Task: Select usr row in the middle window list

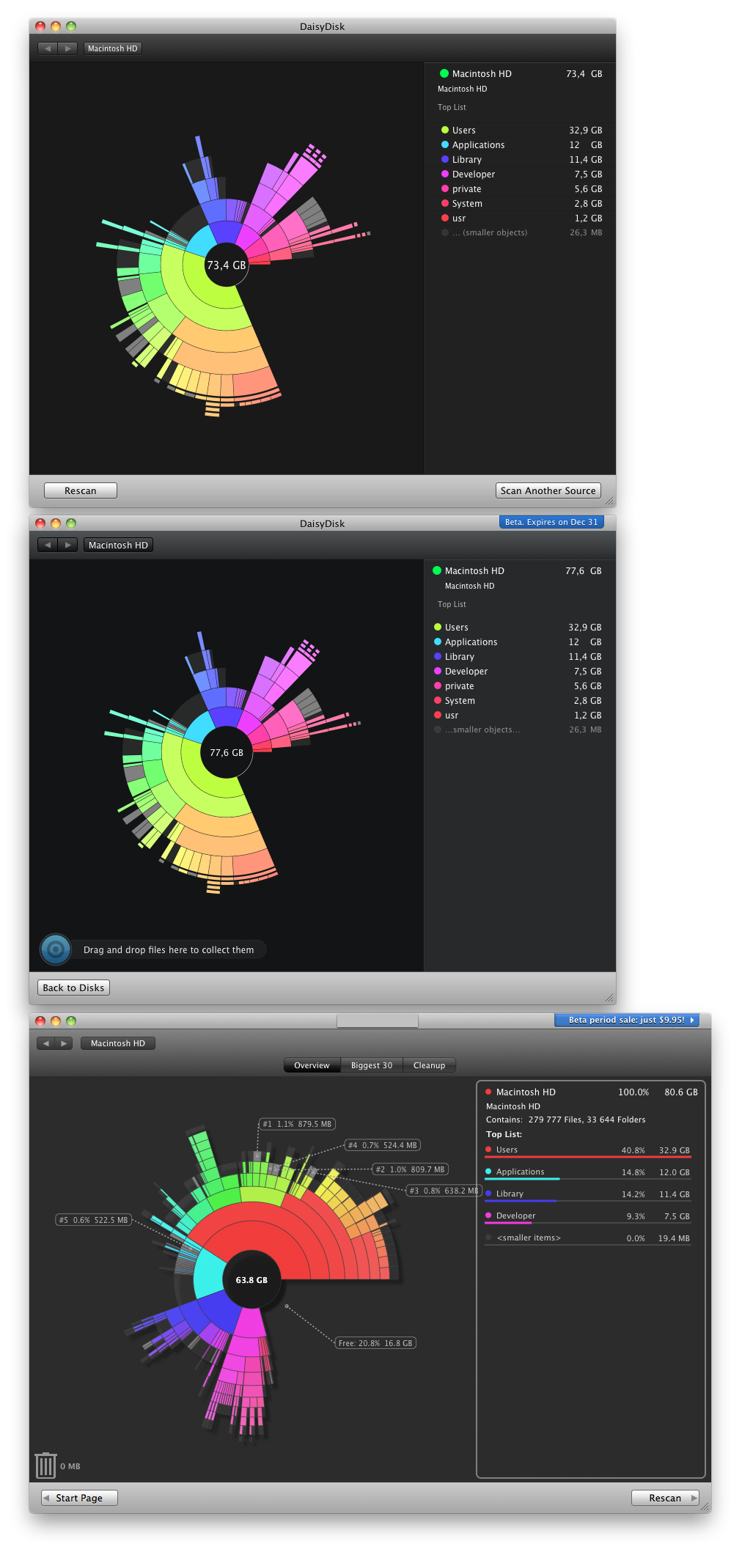Action: coord(518,716)
